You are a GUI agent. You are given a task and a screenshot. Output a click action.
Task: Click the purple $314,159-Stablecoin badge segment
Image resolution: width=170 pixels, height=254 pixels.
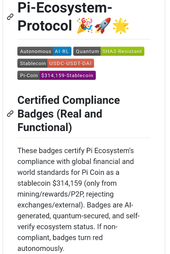(68, 75)
